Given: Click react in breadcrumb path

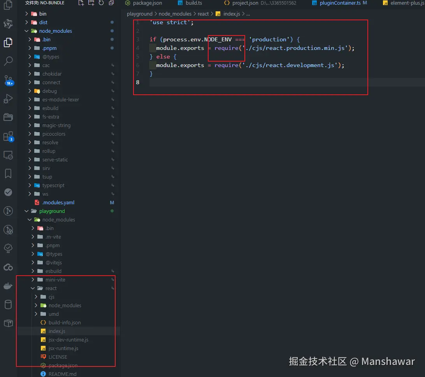Looking at the screenshot, I should 203,14.
